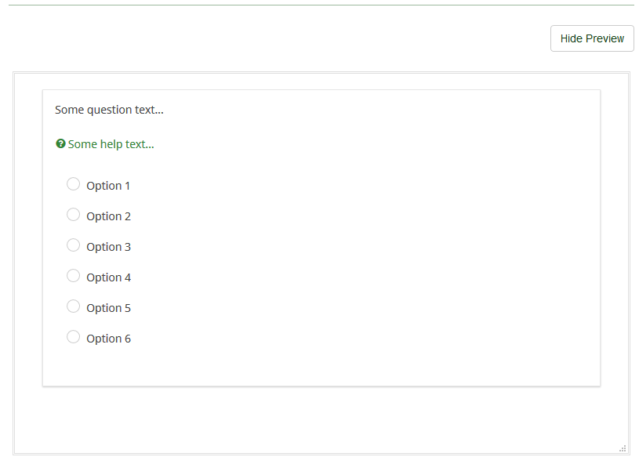Choose the Option 6 radio button

point(73,337)
